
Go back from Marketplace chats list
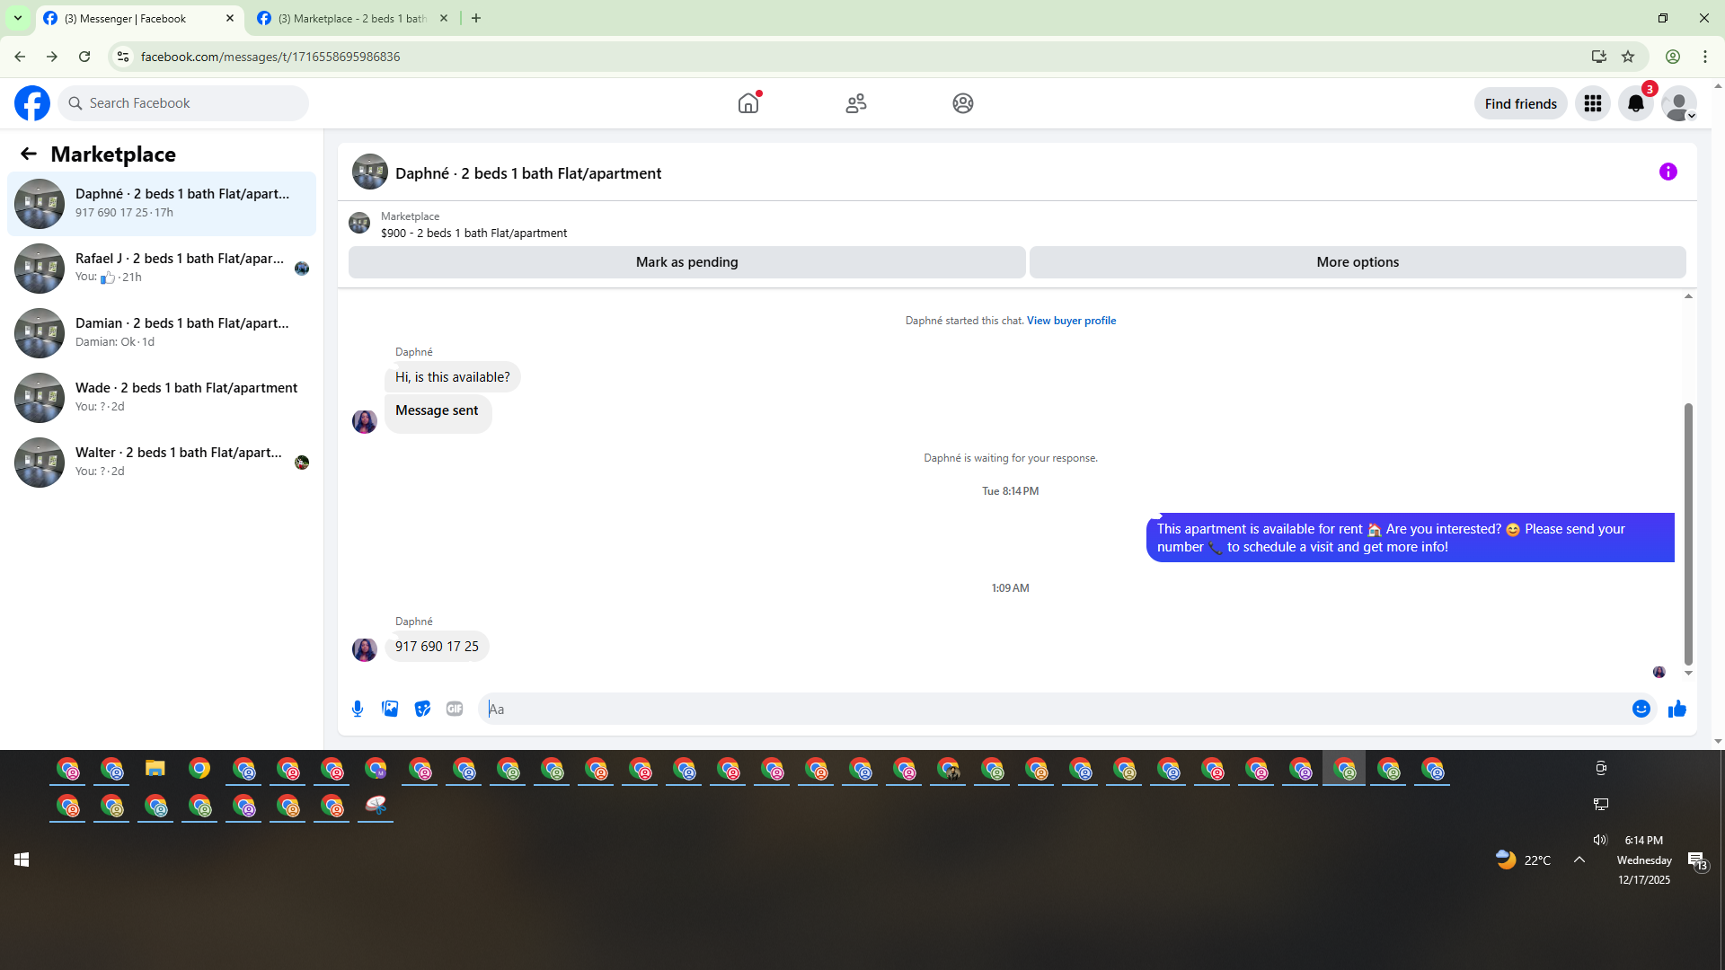[x=29, y=154]
